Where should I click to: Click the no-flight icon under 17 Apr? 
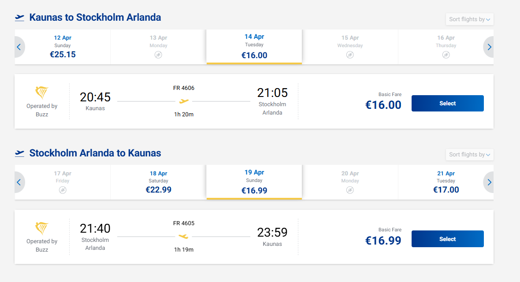(63, 190)
